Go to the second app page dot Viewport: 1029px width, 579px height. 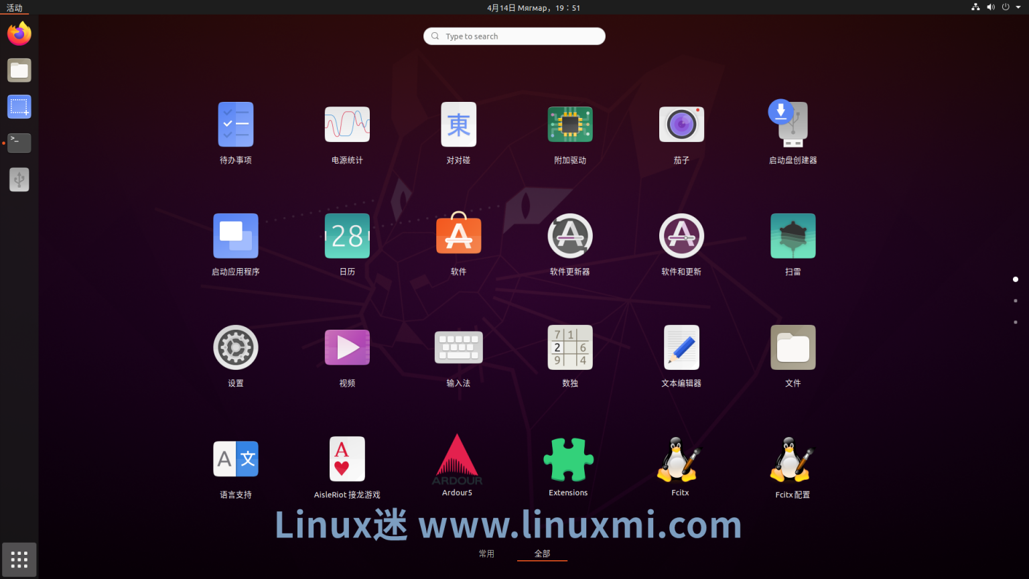1016,301
